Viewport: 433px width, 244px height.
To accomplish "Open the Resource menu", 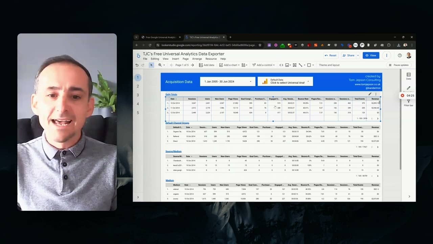I will [x=211, y=59].
